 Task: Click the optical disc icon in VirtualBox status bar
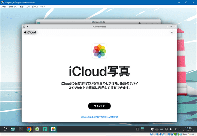(x=154, y=134)
